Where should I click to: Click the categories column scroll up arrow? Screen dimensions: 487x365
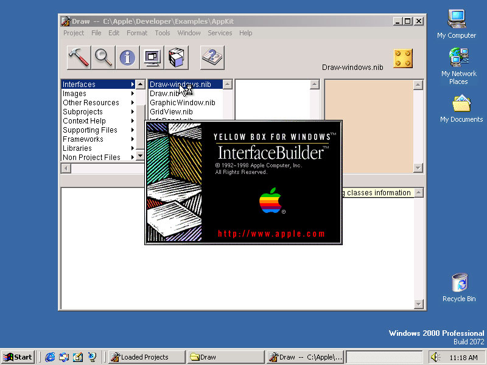(x=141, y=85)
